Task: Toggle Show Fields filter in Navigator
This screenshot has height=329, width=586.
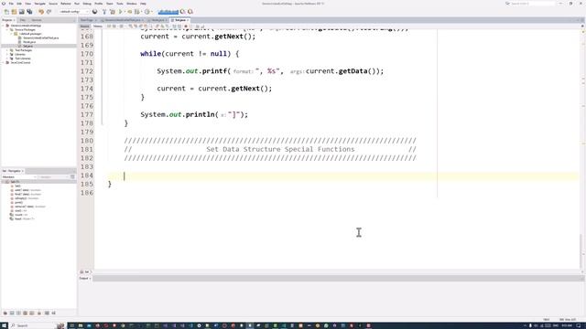Action: [x=12, y=313]
